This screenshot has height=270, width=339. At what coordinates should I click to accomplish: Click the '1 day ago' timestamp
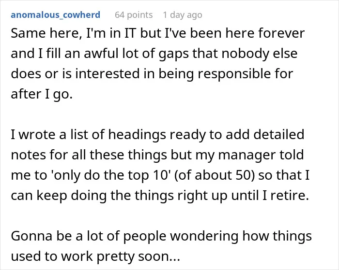tap(183, 15)
